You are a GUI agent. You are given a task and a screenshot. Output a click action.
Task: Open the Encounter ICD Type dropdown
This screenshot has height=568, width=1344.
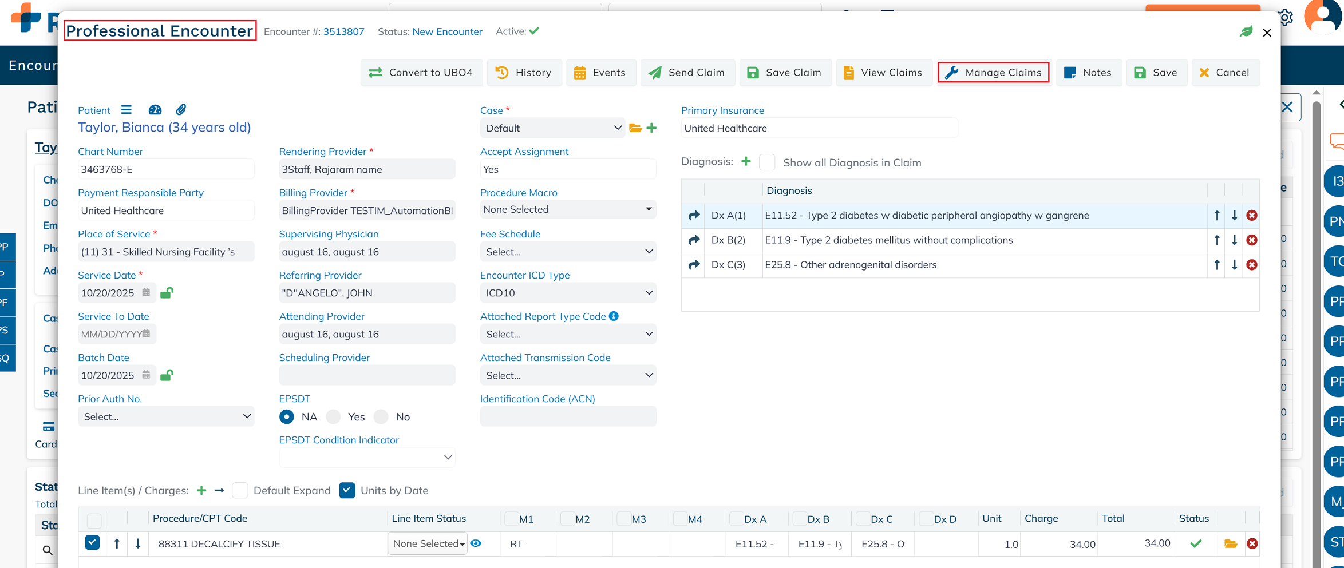(567, 293)
